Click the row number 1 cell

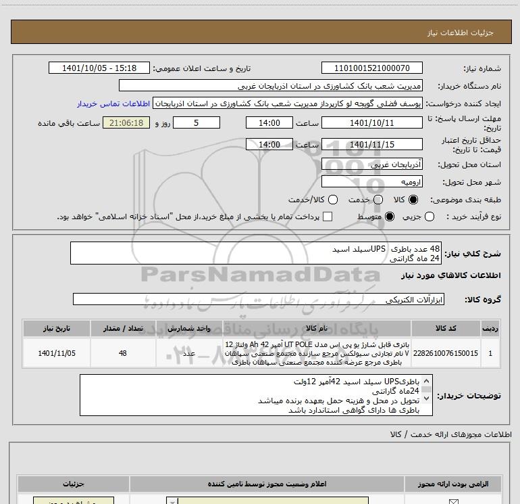[x=490, y=353]
